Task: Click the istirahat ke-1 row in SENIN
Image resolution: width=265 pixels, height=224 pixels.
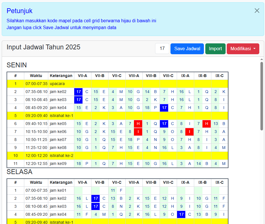Action: pyautogui.click(x=61, y=116)
